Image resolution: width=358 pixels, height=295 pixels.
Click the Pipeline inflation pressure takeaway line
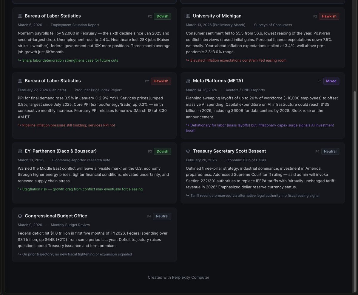point(66,125)
